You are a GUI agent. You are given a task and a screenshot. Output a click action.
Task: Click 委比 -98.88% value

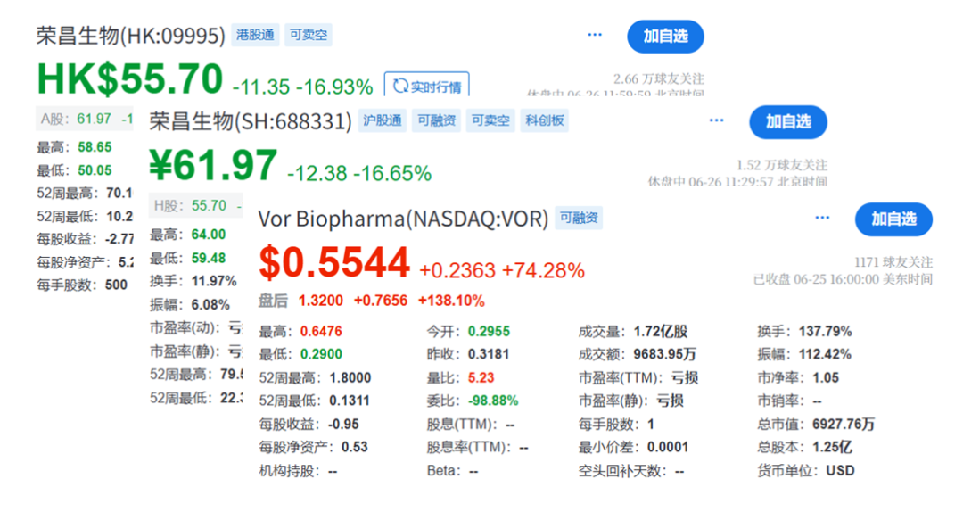493,401
